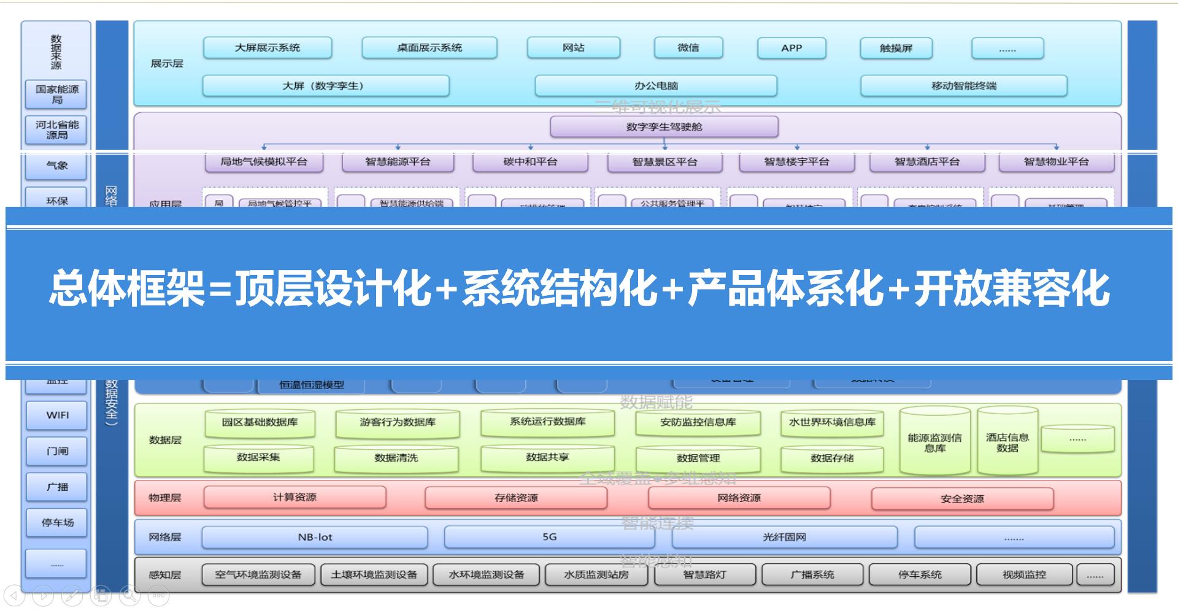The height and width of the screenshot is (610, 1178).
Task: Select the 智慧能源平台 box
Action: point(398,162)
